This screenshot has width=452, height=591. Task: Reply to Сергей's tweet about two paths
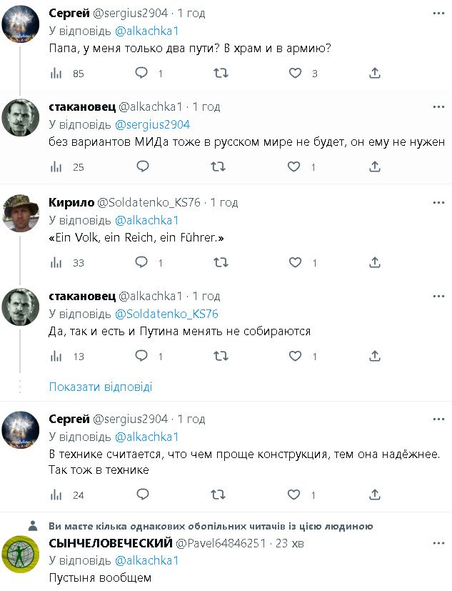click(x=142, y=73)
